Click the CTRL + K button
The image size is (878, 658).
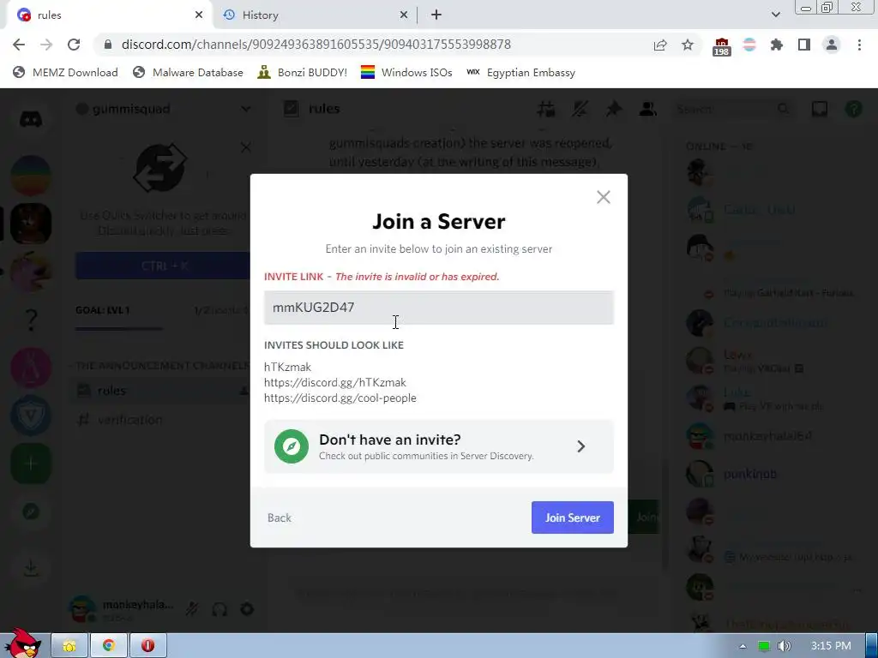163,266
